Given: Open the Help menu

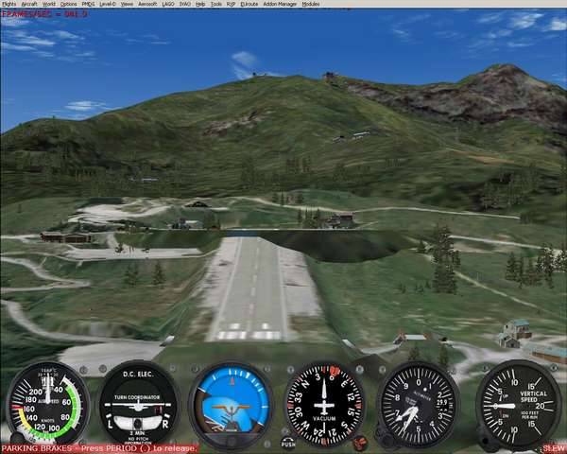Looking at the screenshot, I should click(x=200, y=4).
